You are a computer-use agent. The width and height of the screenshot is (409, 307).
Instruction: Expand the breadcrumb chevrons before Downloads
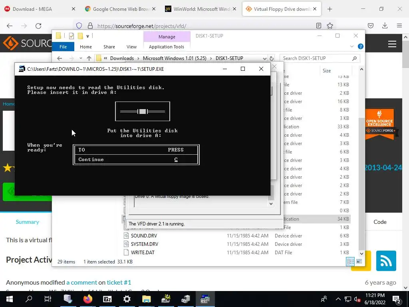(x=105, y=58)
